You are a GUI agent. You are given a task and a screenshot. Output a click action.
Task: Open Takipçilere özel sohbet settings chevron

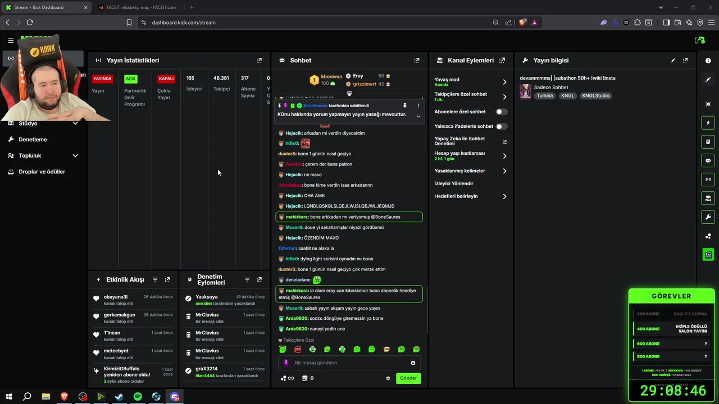(x=504, y=97)
